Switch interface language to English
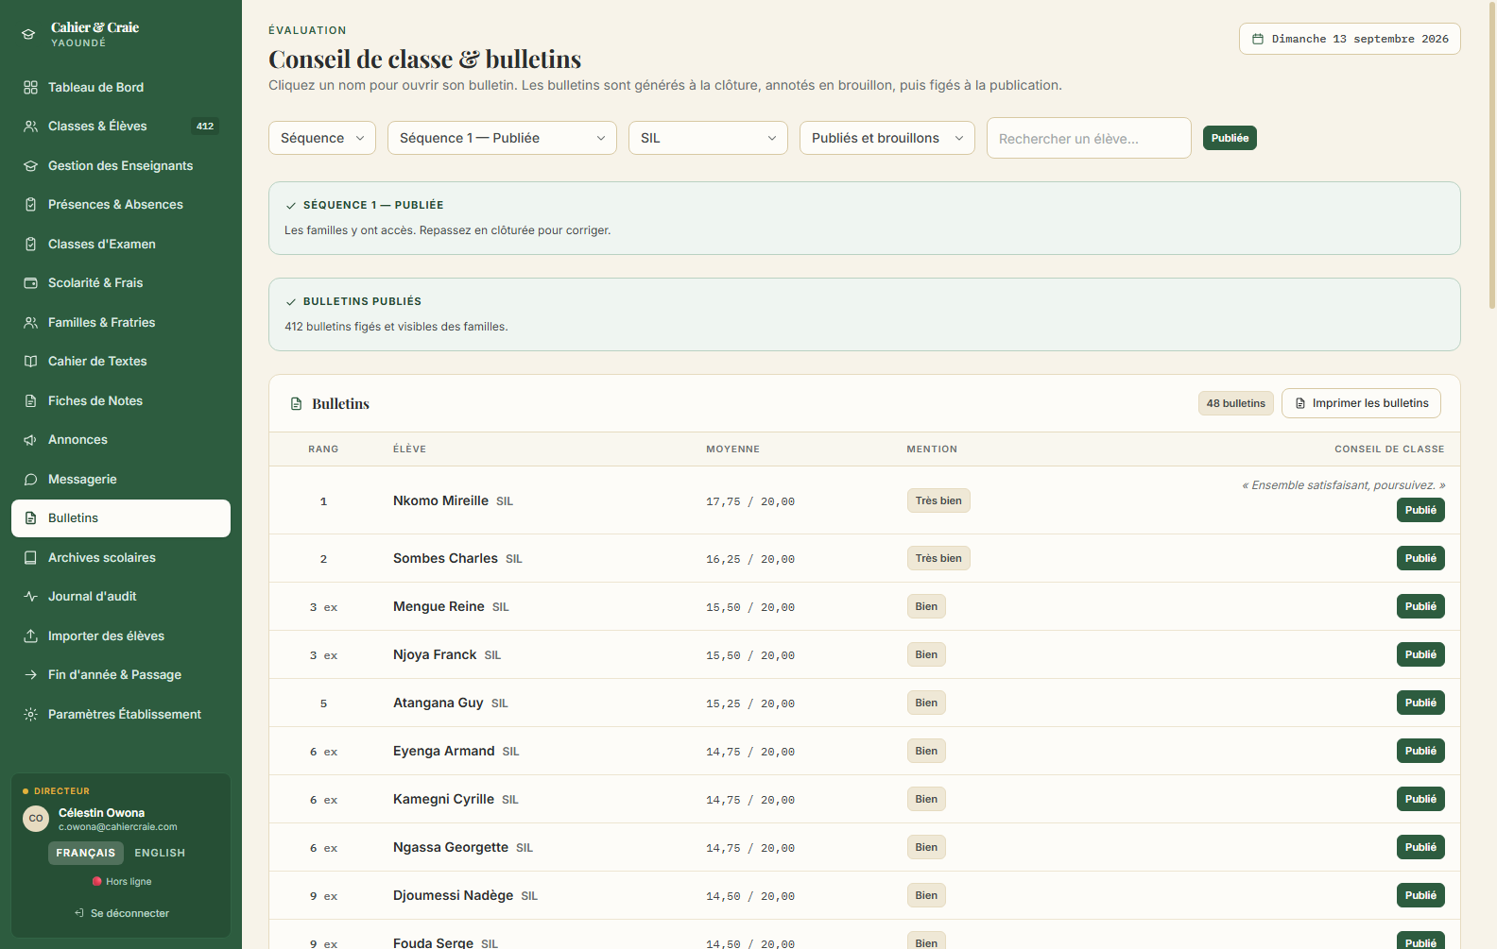 pyautogui.click(x=160, y=853)
